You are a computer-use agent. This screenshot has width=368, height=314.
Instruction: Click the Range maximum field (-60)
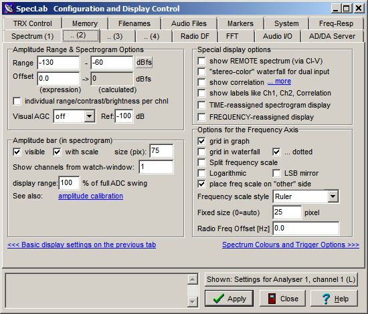[x=112, y=63]
